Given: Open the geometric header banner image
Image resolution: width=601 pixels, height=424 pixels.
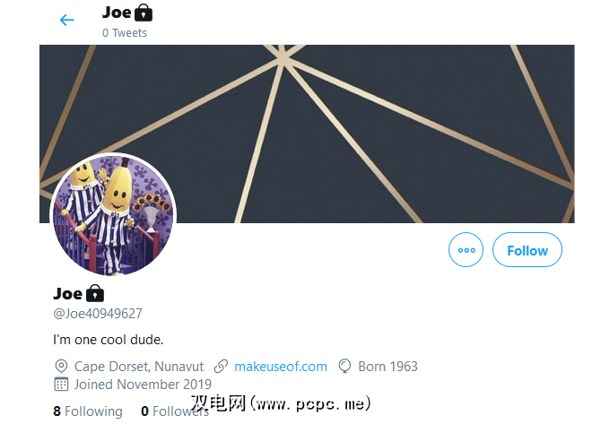Looking at the screenshot, I should [307, 134].
